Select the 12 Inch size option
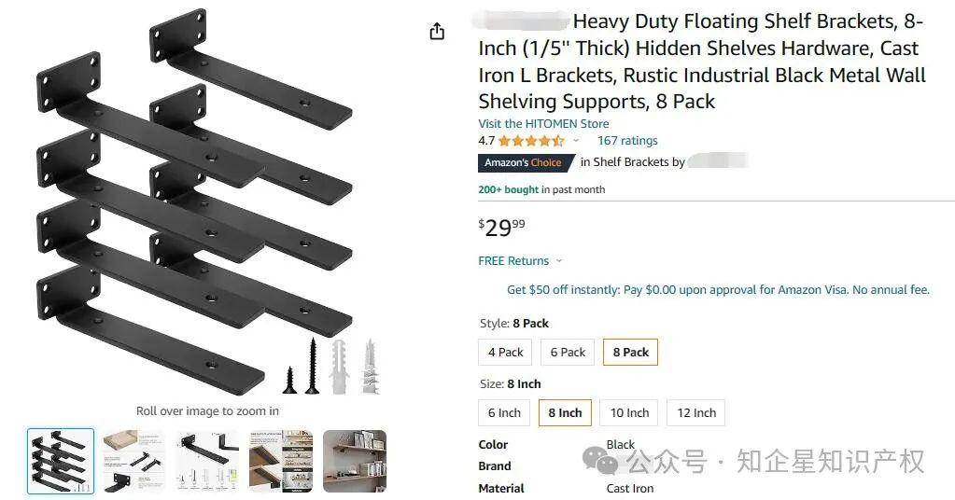 [696, 413]
